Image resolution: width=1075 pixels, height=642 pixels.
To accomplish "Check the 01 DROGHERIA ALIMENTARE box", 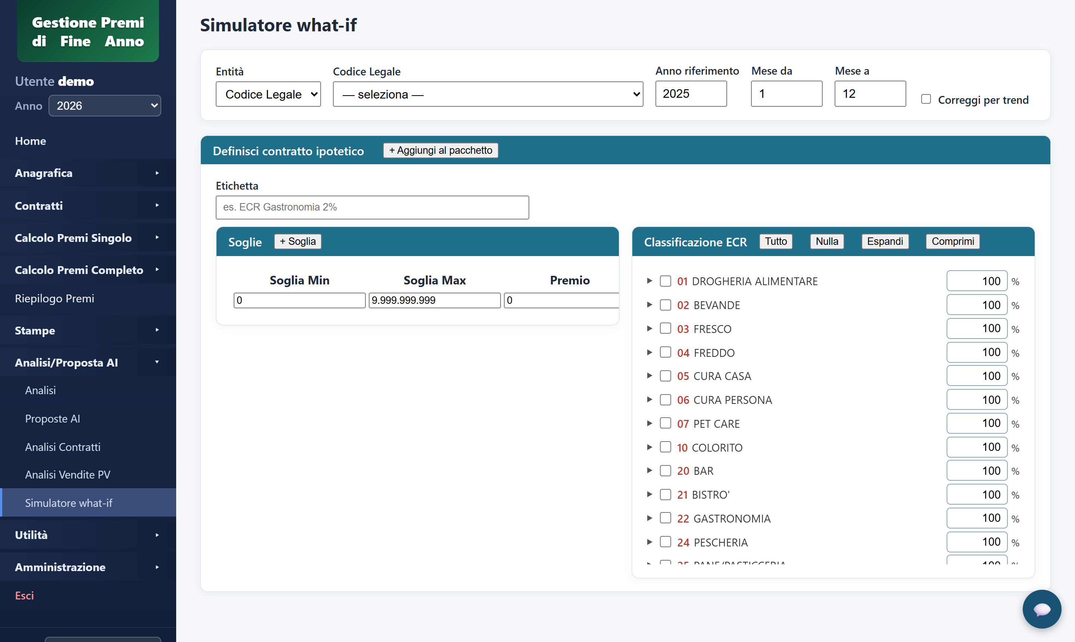I will coord(665,281).
